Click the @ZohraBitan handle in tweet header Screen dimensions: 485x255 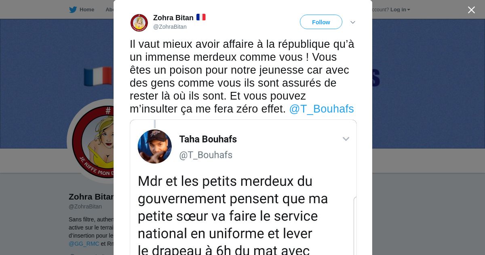(x=170, y=27)
